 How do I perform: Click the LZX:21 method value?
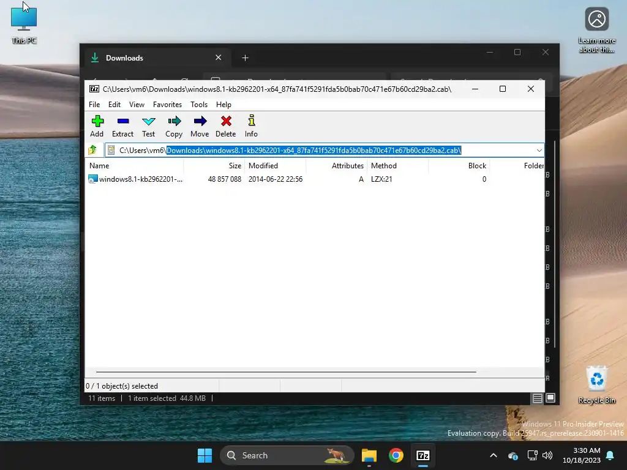coord(381,179)
